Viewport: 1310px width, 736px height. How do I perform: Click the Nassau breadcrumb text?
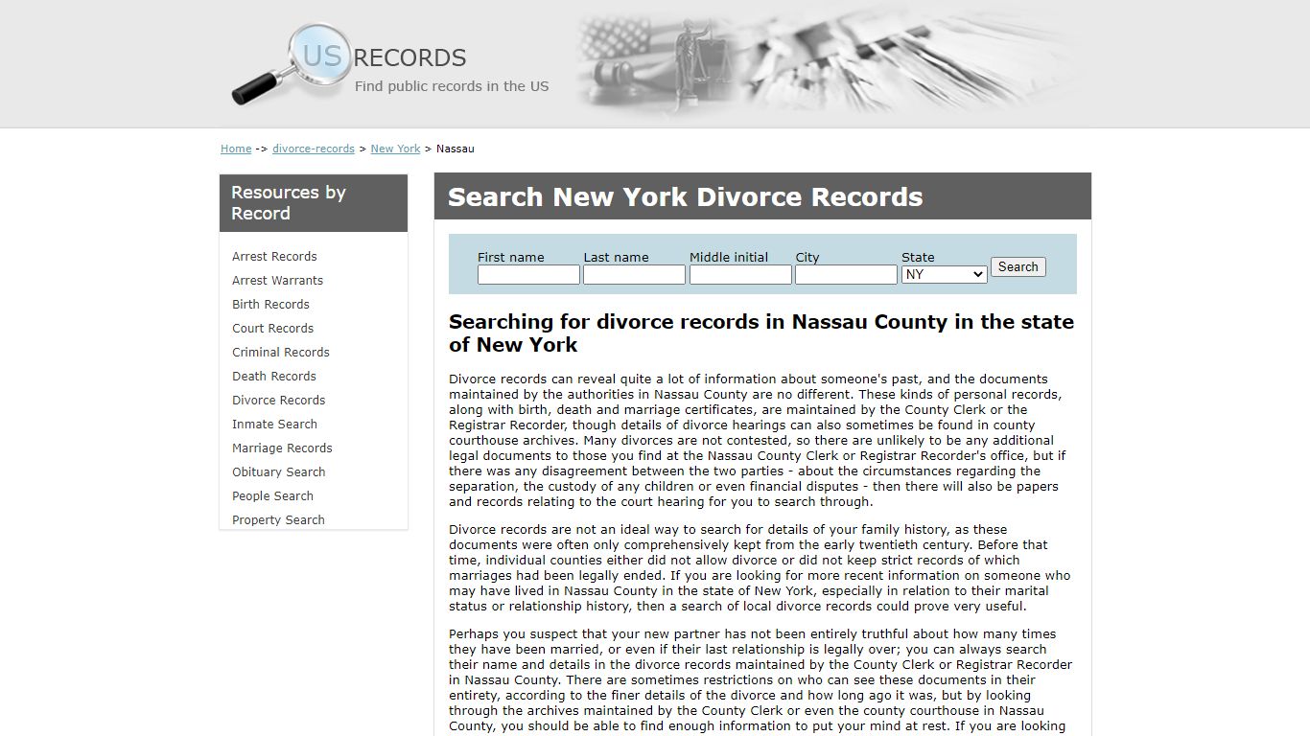point(456,149)
